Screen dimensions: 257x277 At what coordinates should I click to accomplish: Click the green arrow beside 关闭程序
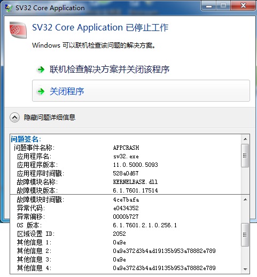[x=41, y=91]
